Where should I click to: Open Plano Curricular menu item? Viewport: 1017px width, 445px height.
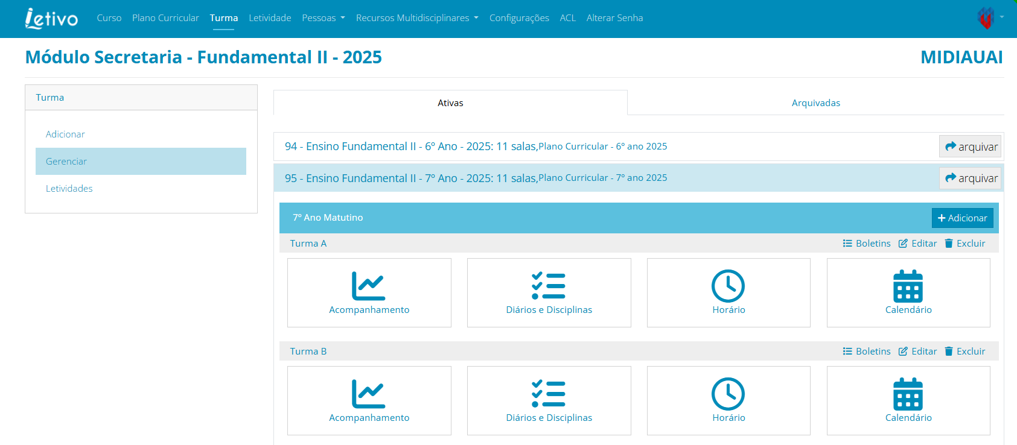165,18
